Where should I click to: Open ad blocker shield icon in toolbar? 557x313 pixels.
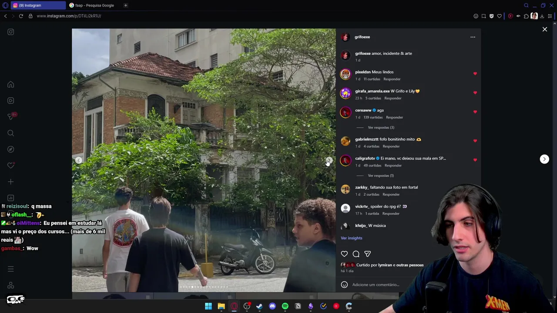(x=491, y=16)
